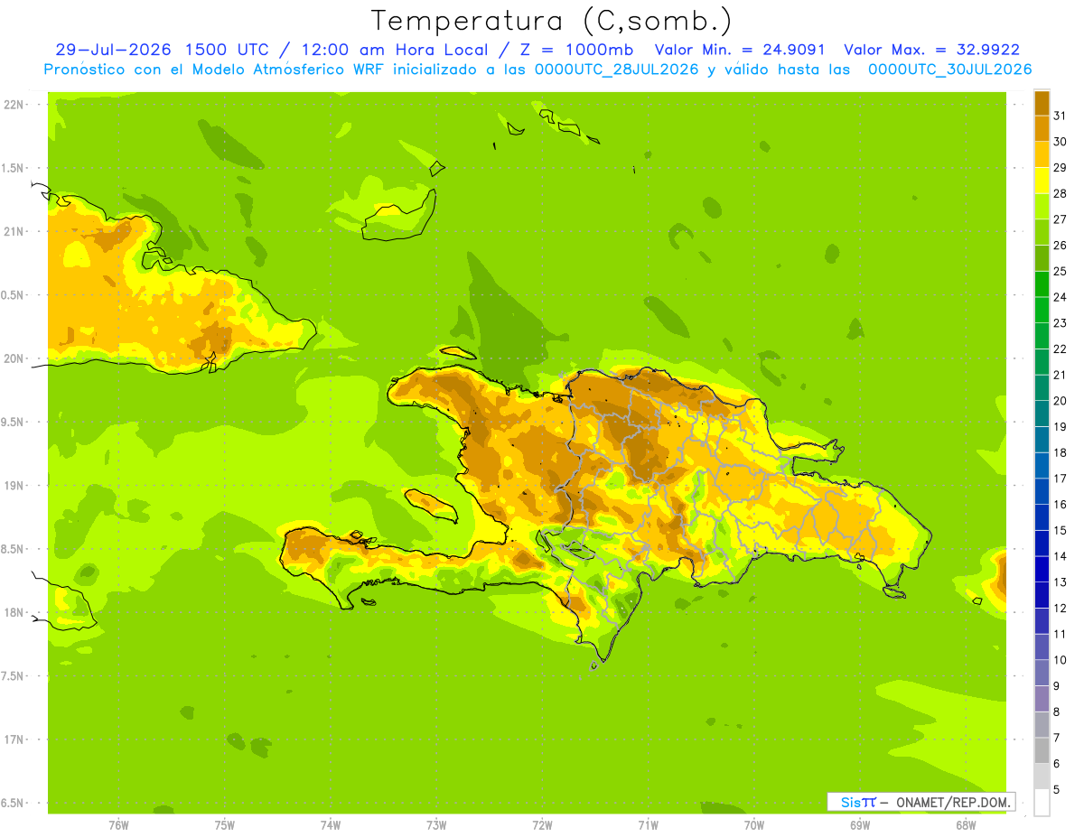The width and height of the screenshot is (1084, 837).
Task: Pick the dark orange swatch above 31
Action: [x=1042, y=103]
